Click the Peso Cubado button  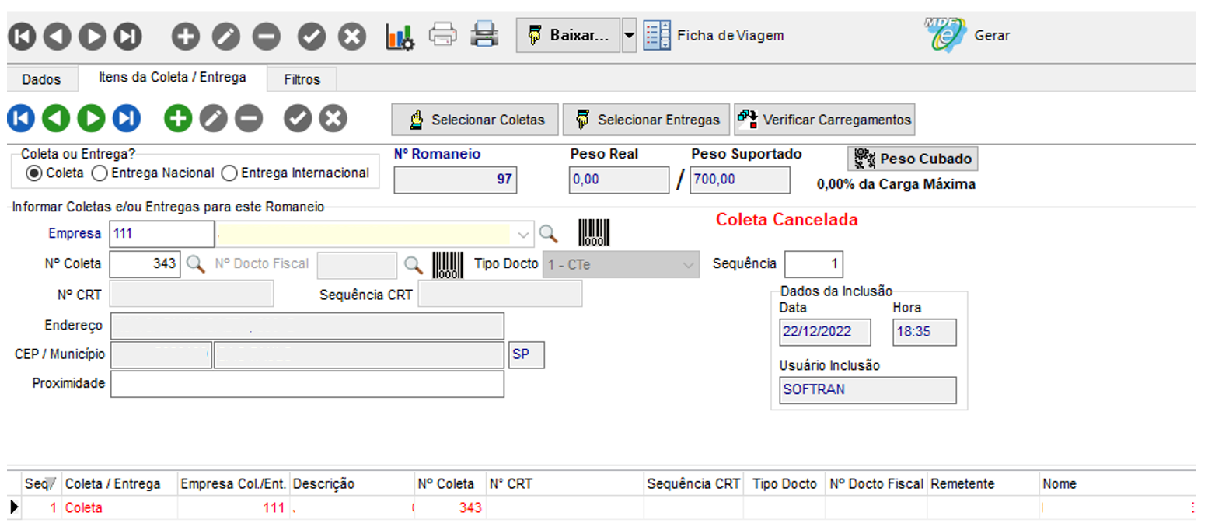click(x=913, y=159)
